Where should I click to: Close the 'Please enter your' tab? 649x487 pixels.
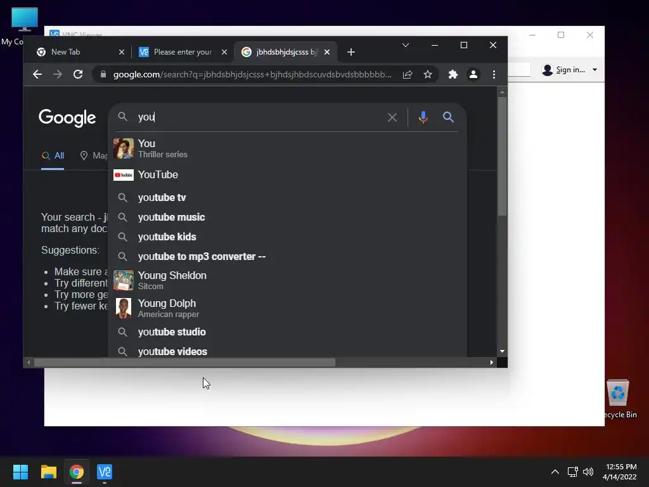point(224,52)
